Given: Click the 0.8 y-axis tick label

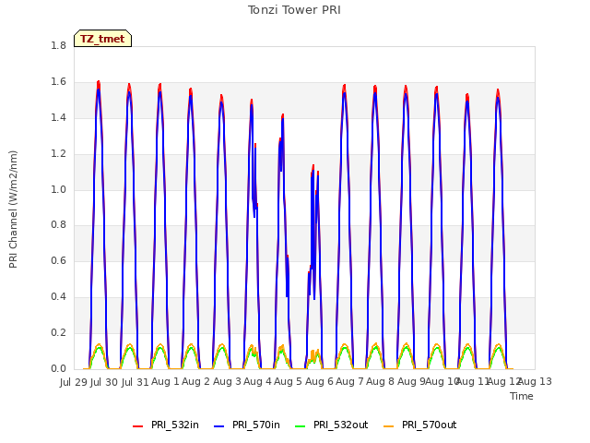Looking at the screenshot, I should click(x=58, y=225).
